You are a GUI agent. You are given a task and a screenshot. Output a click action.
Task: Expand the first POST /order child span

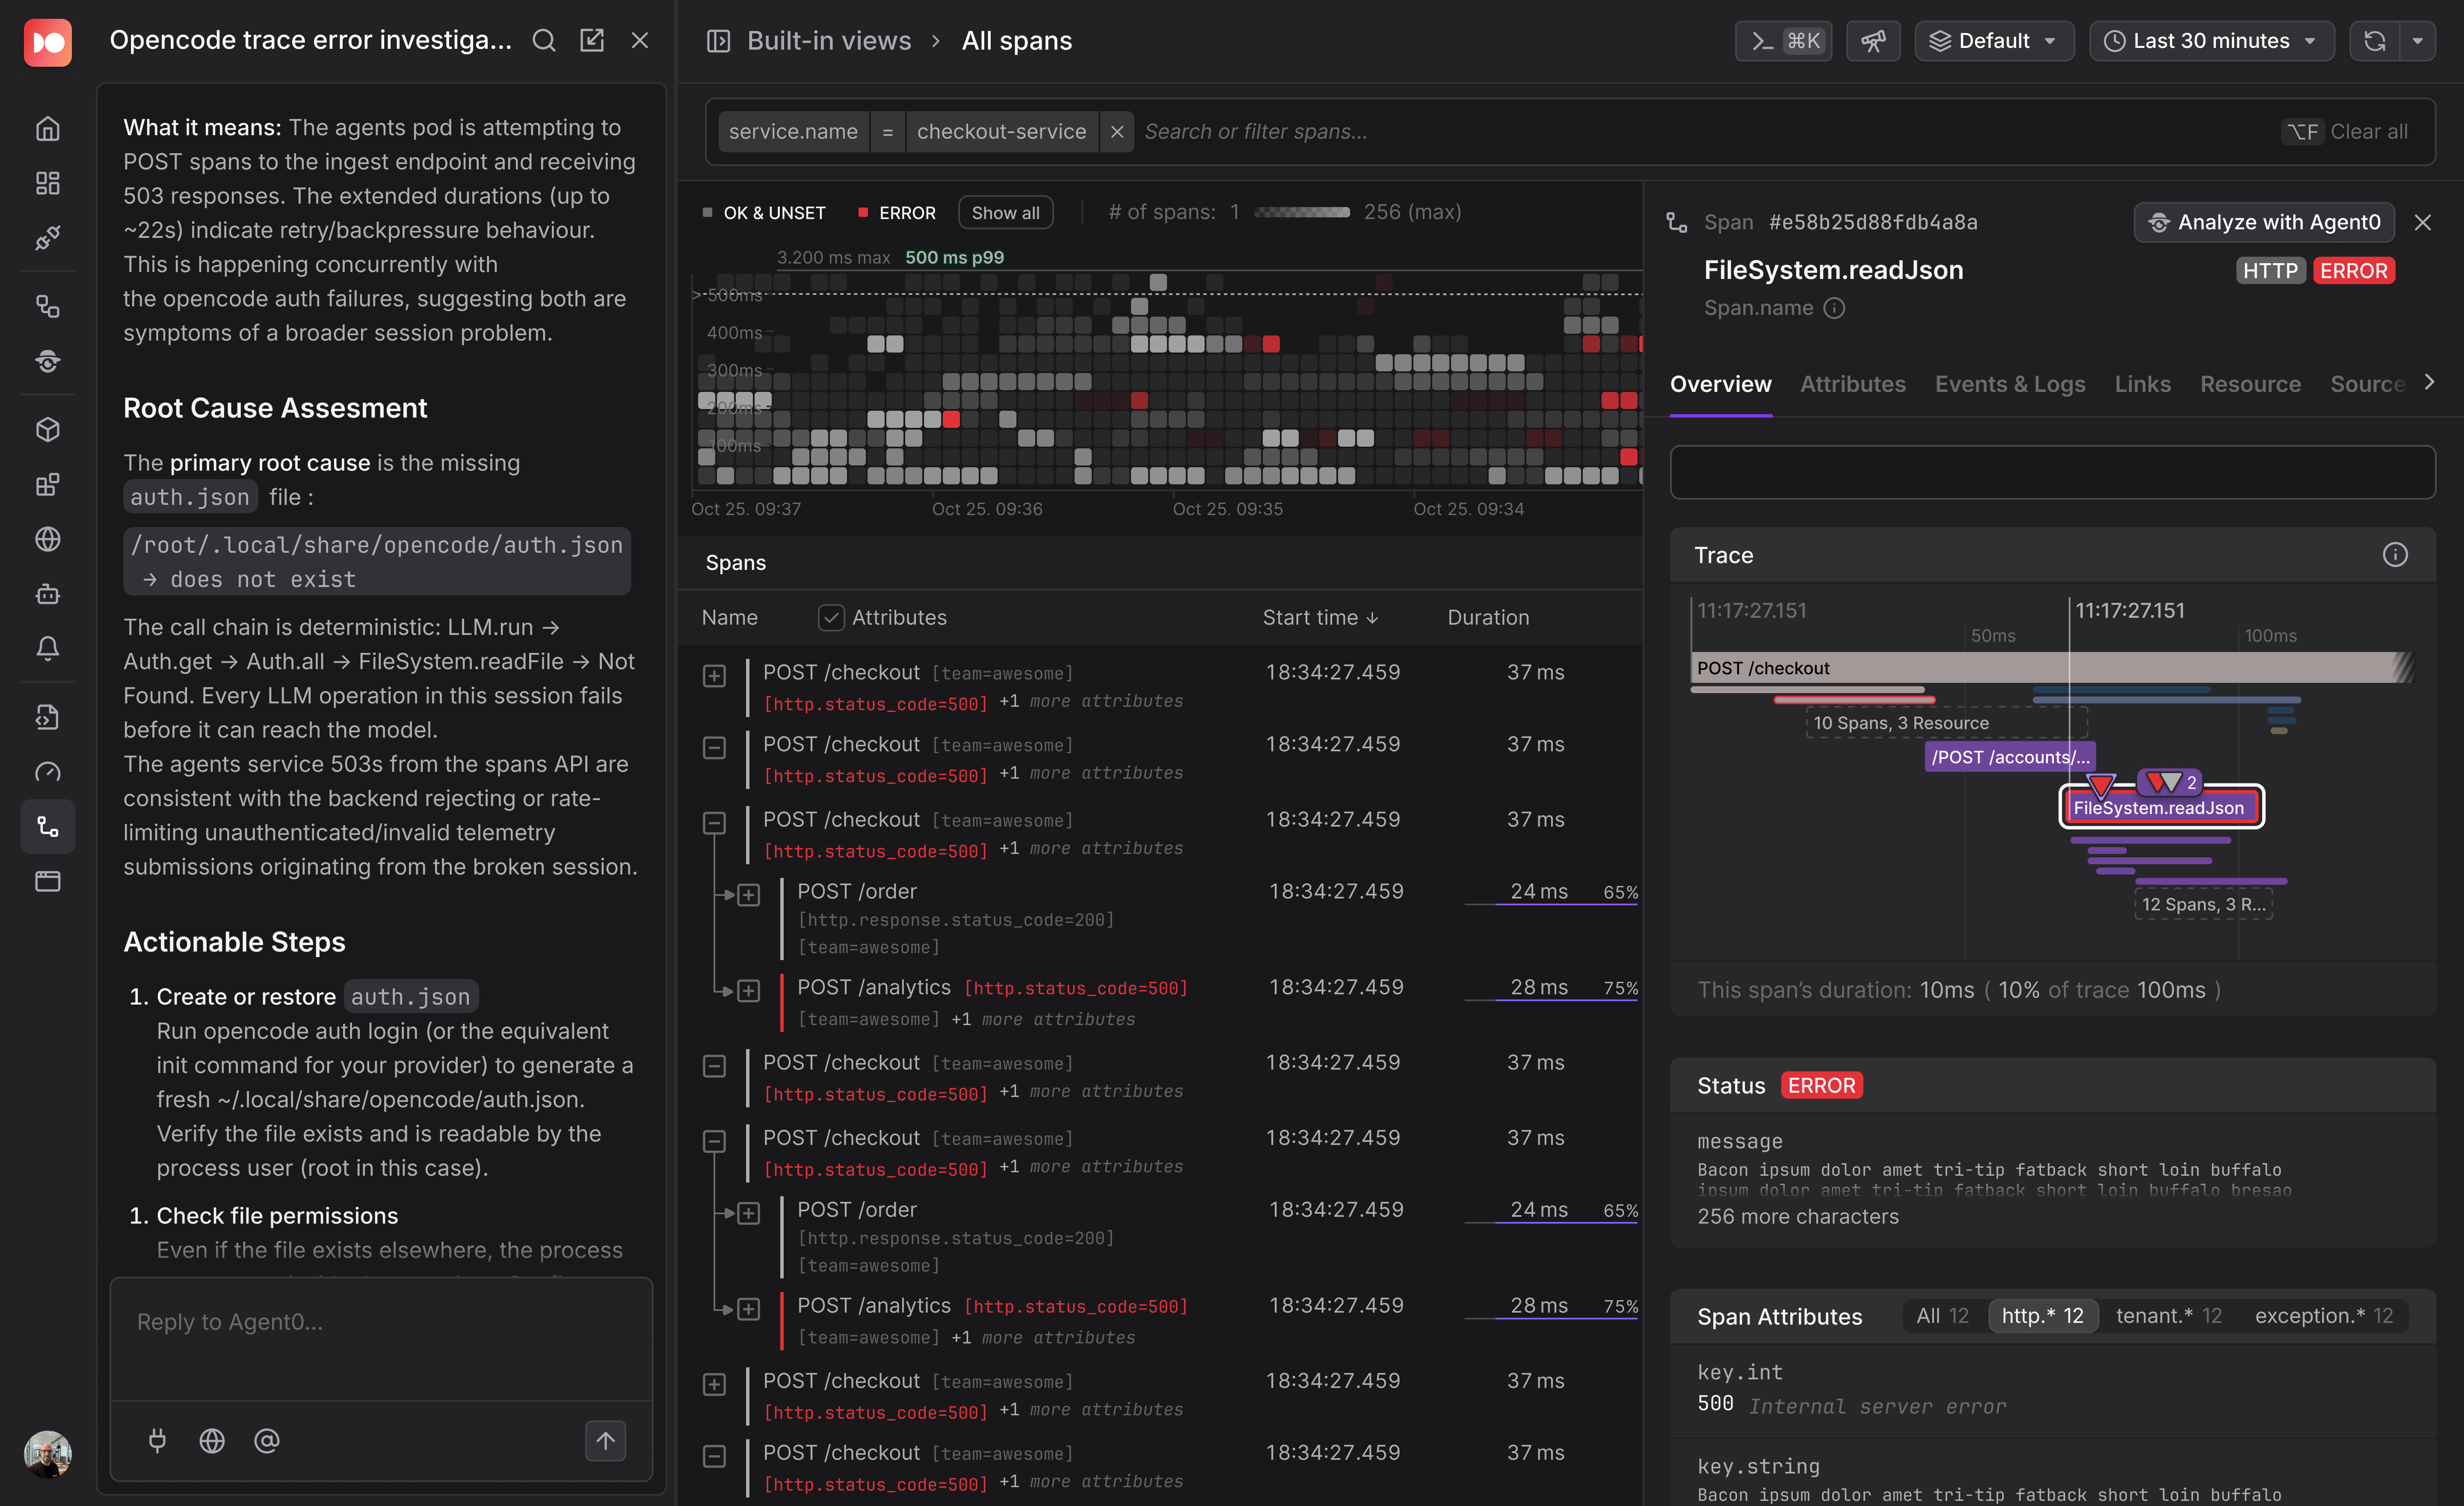coord(748,894)
